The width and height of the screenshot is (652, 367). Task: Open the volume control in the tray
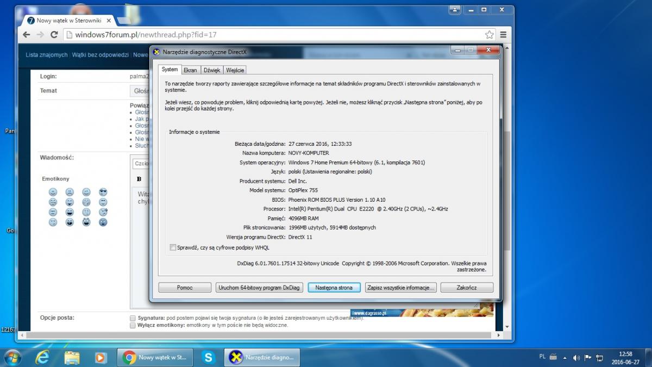pos(576,358)
